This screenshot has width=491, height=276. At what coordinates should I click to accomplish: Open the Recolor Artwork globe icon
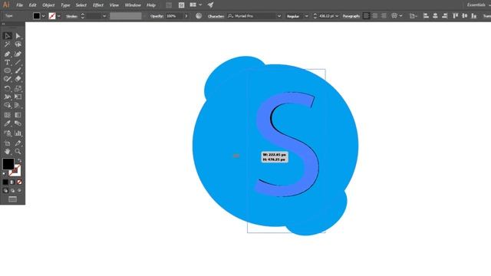click(x=199, y=16)
